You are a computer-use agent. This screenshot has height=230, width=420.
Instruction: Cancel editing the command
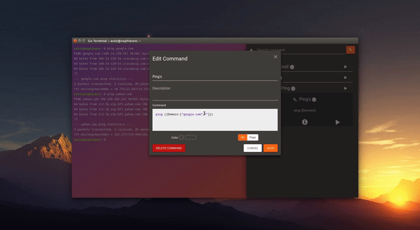(x=253, y=148)
